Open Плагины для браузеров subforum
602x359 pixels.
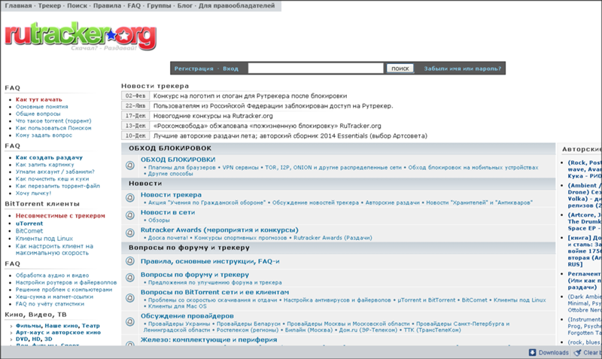click(x=182, y=168)
